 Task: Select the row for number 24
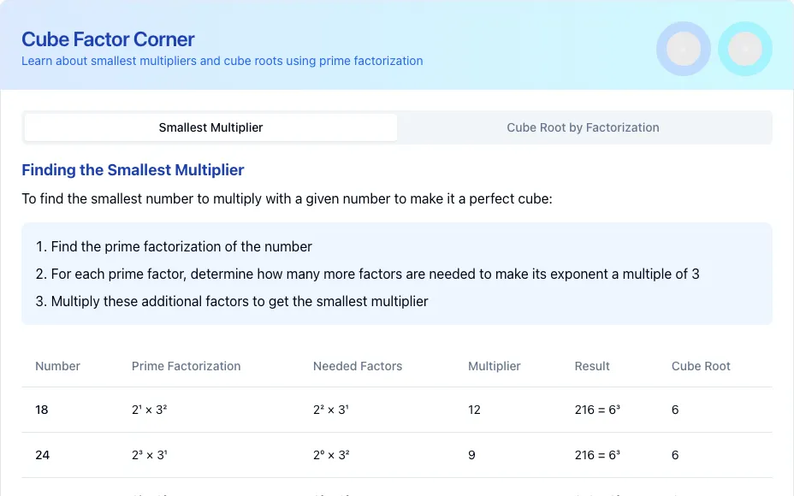pos(397,455)
